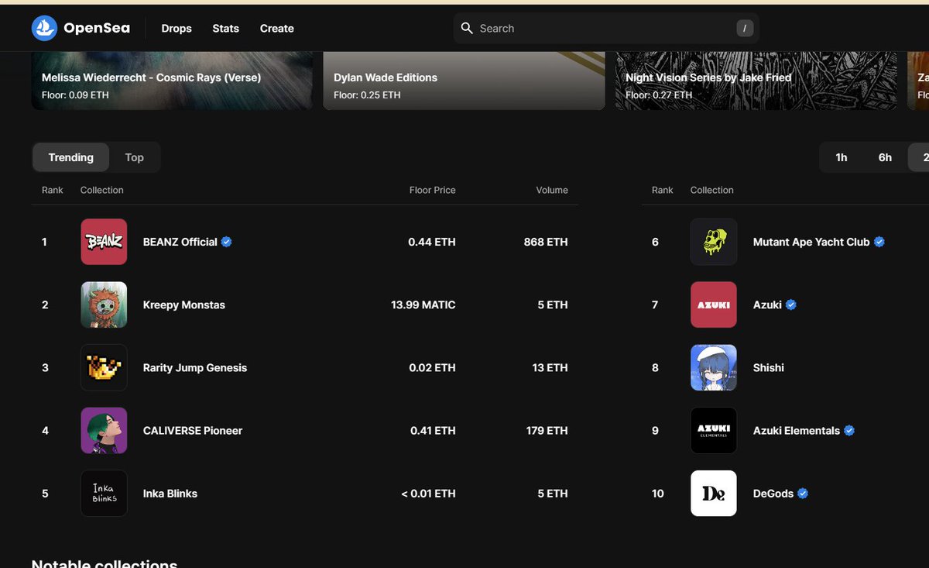This screenshot has width=929, height=568.
Task: Click the < 0.01 ETH floor price
Action: [429, 493]
